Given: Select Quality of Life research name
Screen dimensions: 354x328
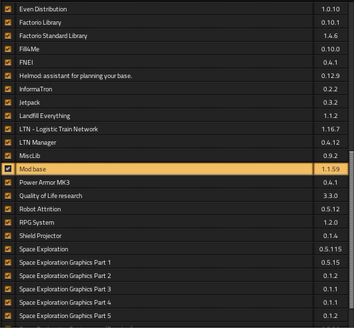Looking at the screenshot, I should (51, 195).
